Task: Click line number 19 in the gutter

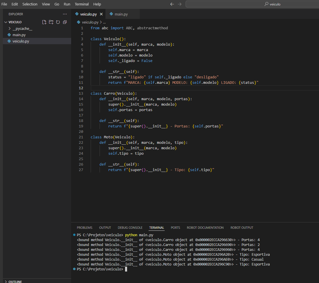Action: (81, 126)
